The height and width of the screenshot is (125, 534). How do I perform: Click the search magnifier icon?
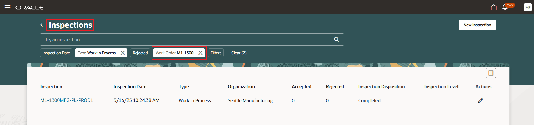336,39
